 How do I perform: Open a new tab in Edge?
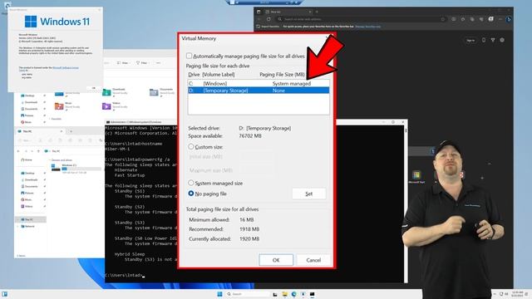click(317, 12)
